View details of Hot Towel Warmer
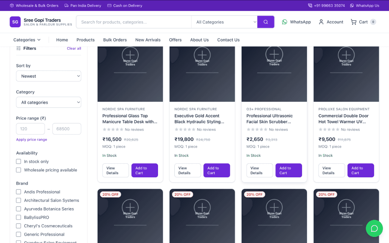The image size is (389, 243). point(332,170)
